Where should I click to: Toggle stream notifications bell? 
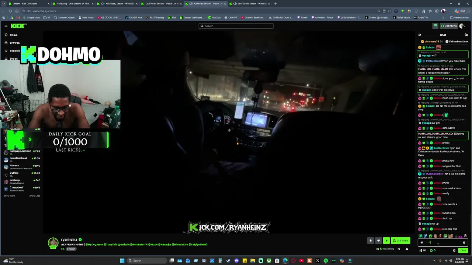point(371,241)
